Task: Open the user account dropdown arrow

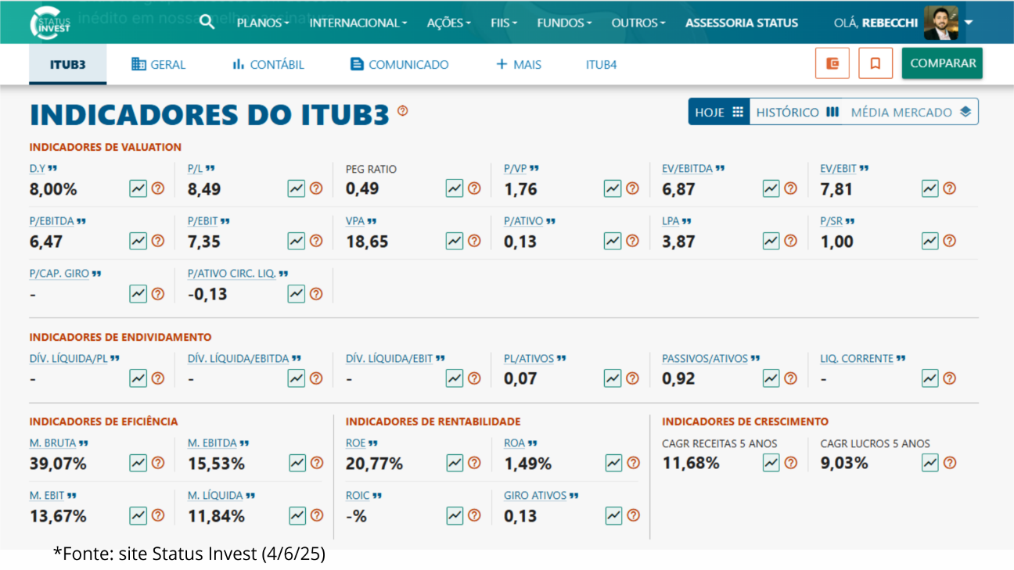Action: (x=969, y=23)
